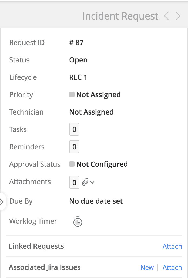The height and width of the screenshot is (278, 188).
Task: Open the attachments dropdown chevron
Action: [x=92, y=182]
